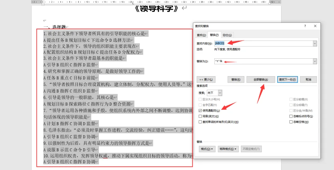Click the 不限定格式(T) button

[x=251, y=149]
